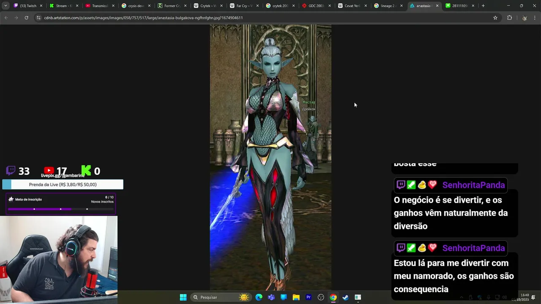This screenshot has height=304, width=541.
Task: Bookmark this page with the star icon
Action: tap(495, 18)
